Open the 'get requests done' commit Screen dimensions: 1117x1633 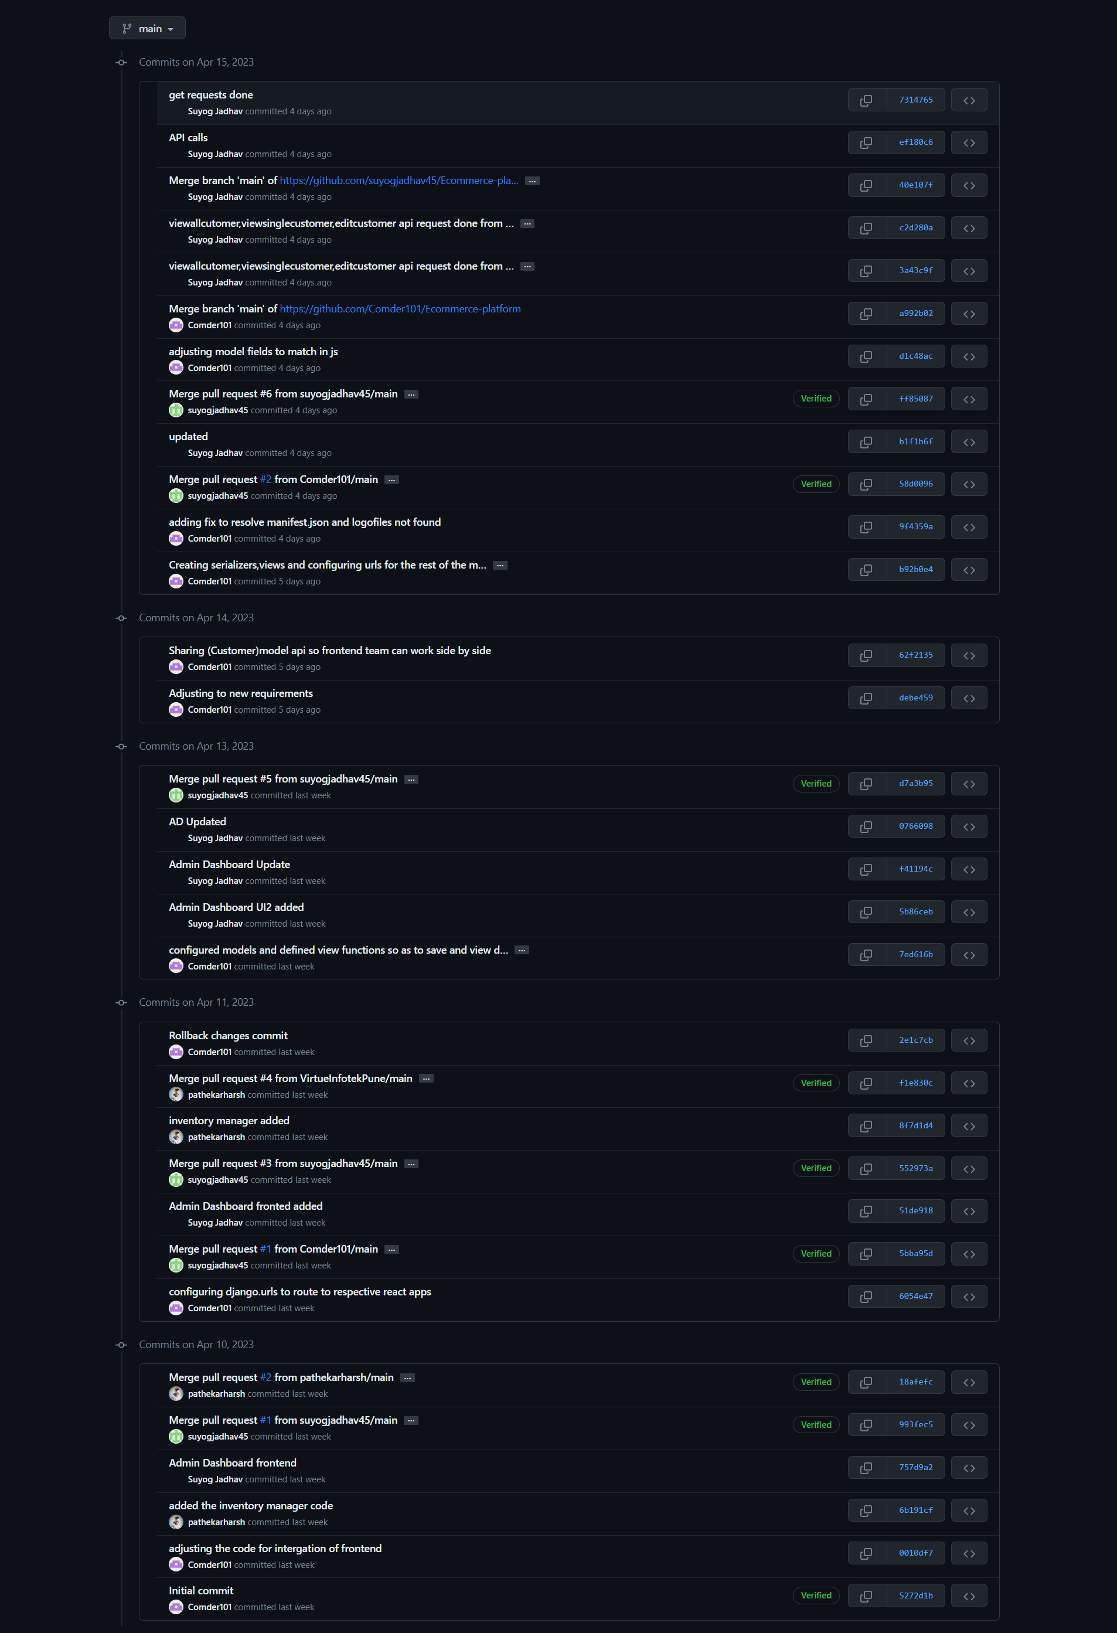211,94
